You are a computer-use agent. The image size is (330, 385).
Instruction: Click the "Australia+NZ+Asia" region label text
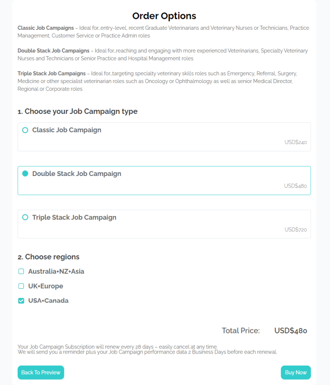[x=56, y=271]
